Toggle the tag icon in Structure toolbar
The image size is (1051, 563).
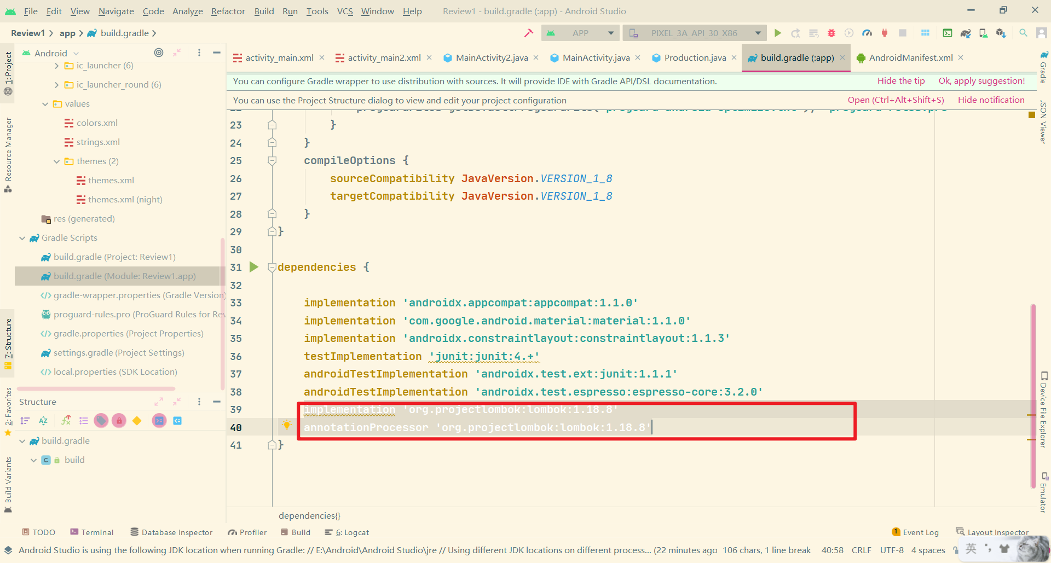[x=101, y=421]
